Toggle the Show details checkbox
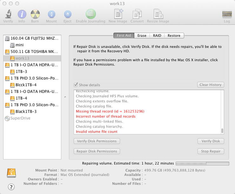The width and height of the screenshot is (235, 194). tap(76, 85)
